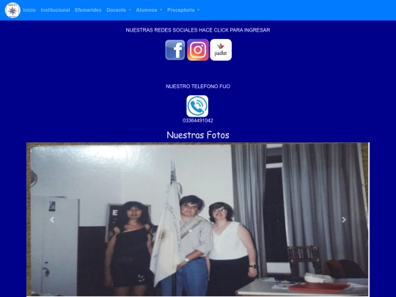The image size is (396, 297).
Task: Open the Padlet board icon
Action: click(221, 50)
